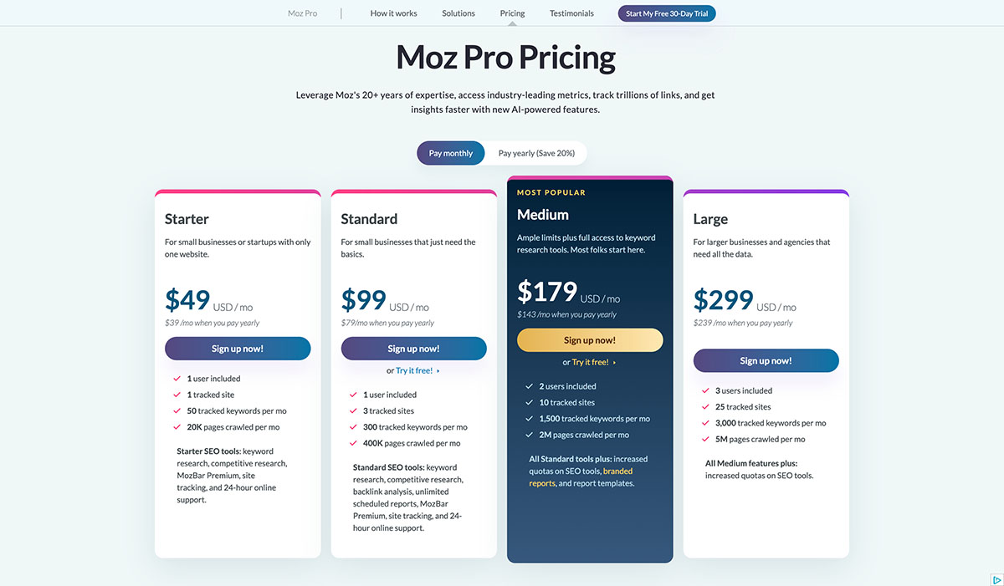Screen dimensions: 1004x586
Task: Click the "Moz Pro" logo text
Action: click(x=302, y=13)
